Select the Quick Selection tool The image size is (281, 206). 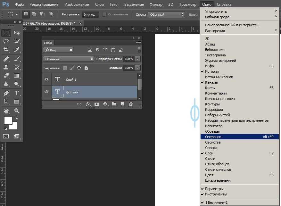[x=17, y=41]
